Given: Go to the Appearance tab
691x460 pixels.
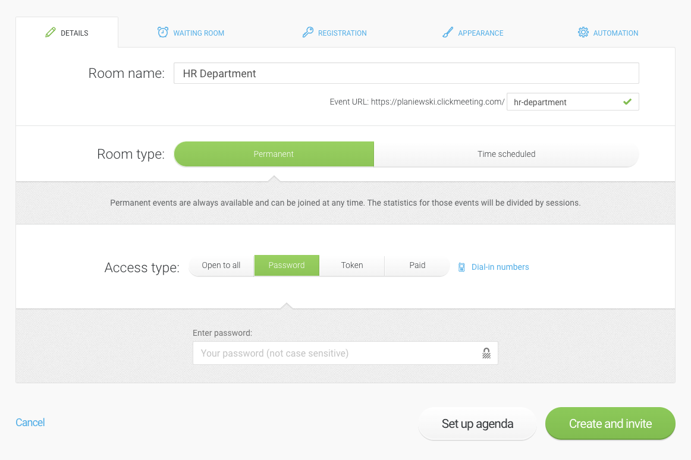Looking at the screenshot, I should (473, 33).
